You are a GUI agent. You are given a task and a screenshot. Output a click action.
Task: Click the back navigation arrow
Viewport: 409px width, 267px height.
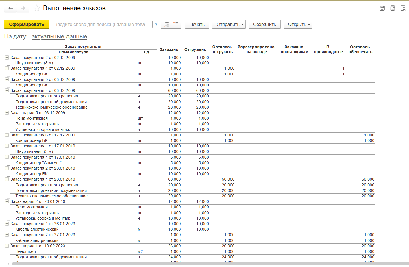[x=11, y=8]
